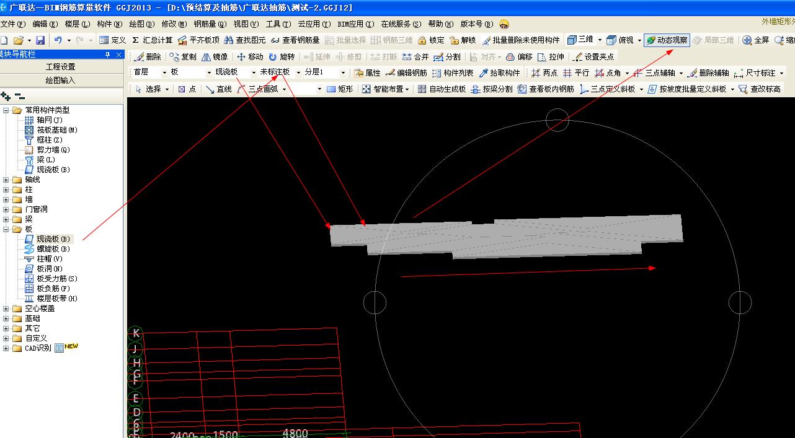Open 查找图元 (Find element)
This screenshot has width=795, height=438.
(245, 40)
